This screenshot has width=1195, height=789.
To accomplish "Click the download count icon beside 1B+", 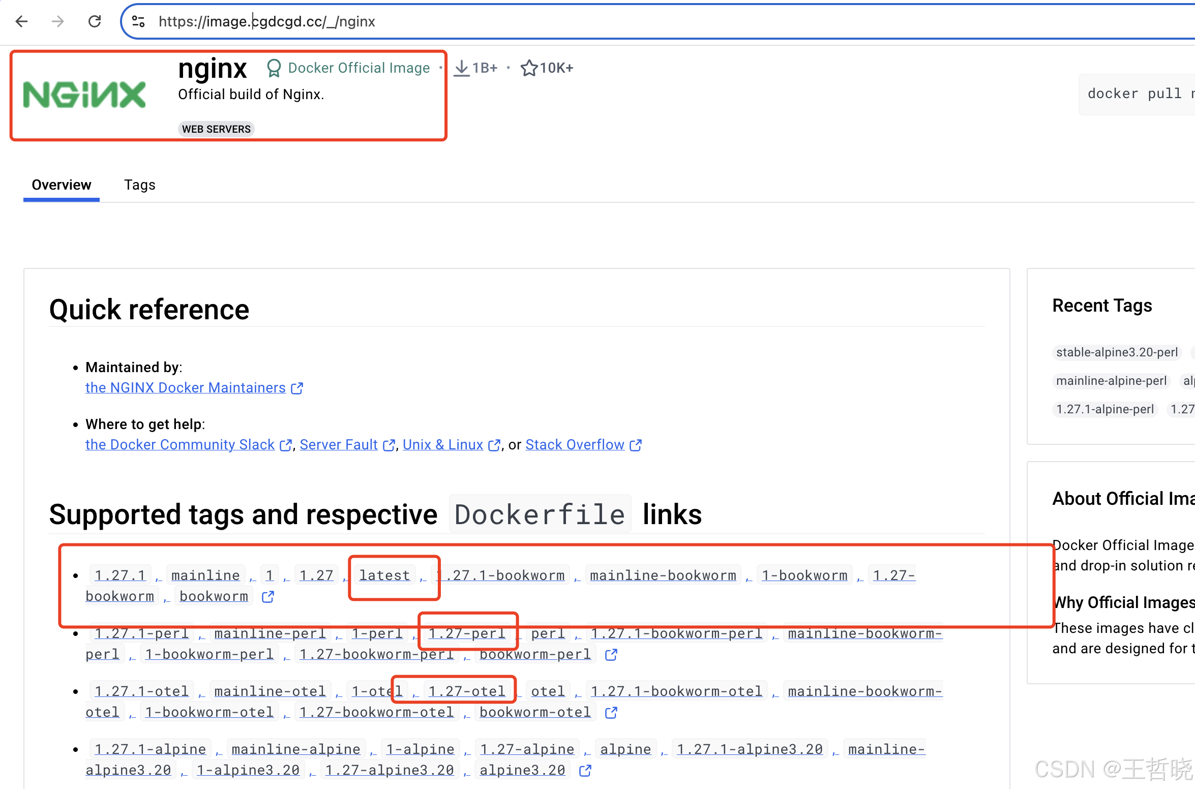I will (x=461, y=68).
